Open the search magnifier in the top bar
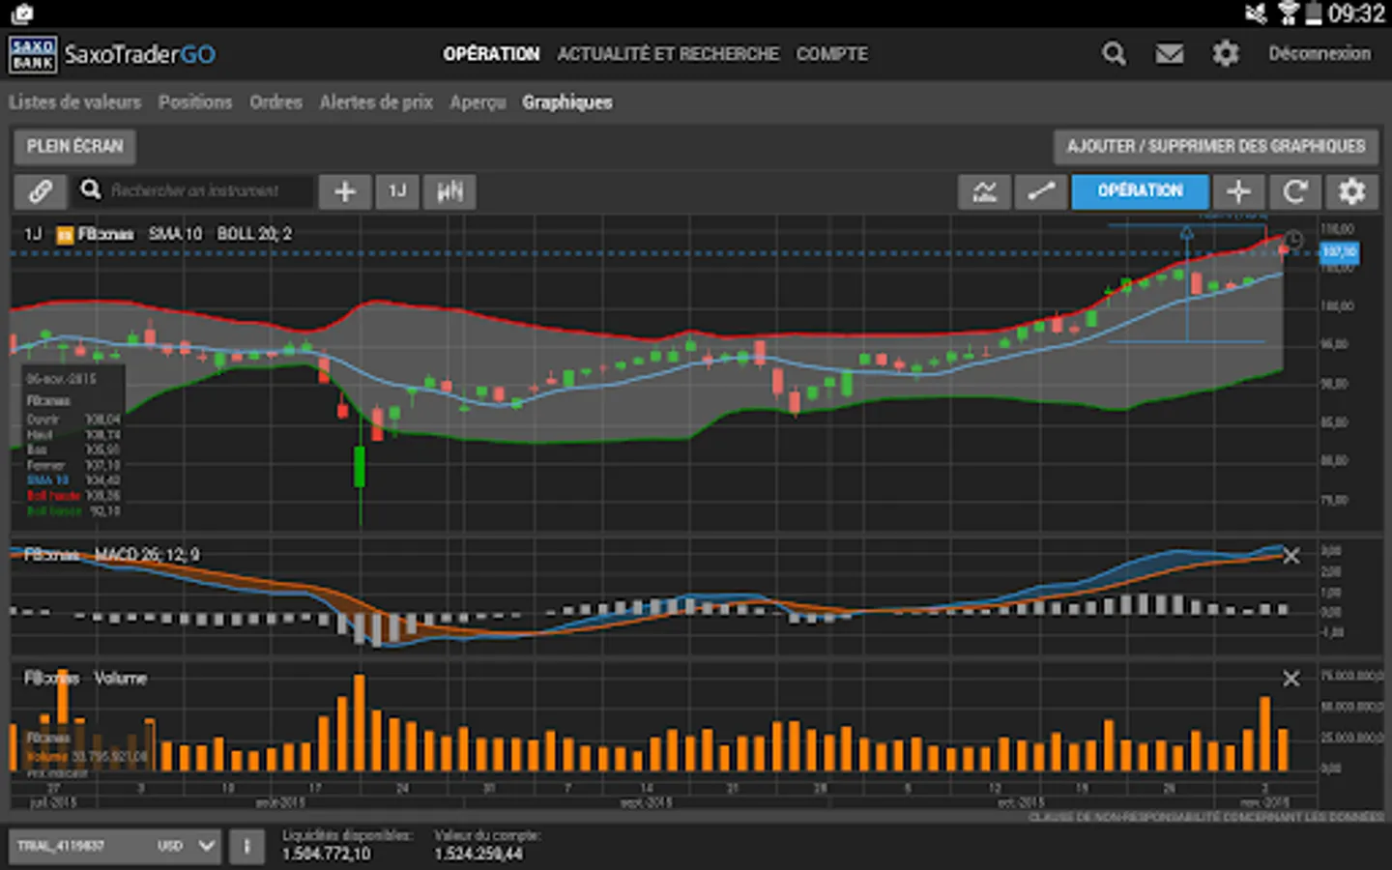This screenshot has height=870, width=1392. tap(1114, 54)
